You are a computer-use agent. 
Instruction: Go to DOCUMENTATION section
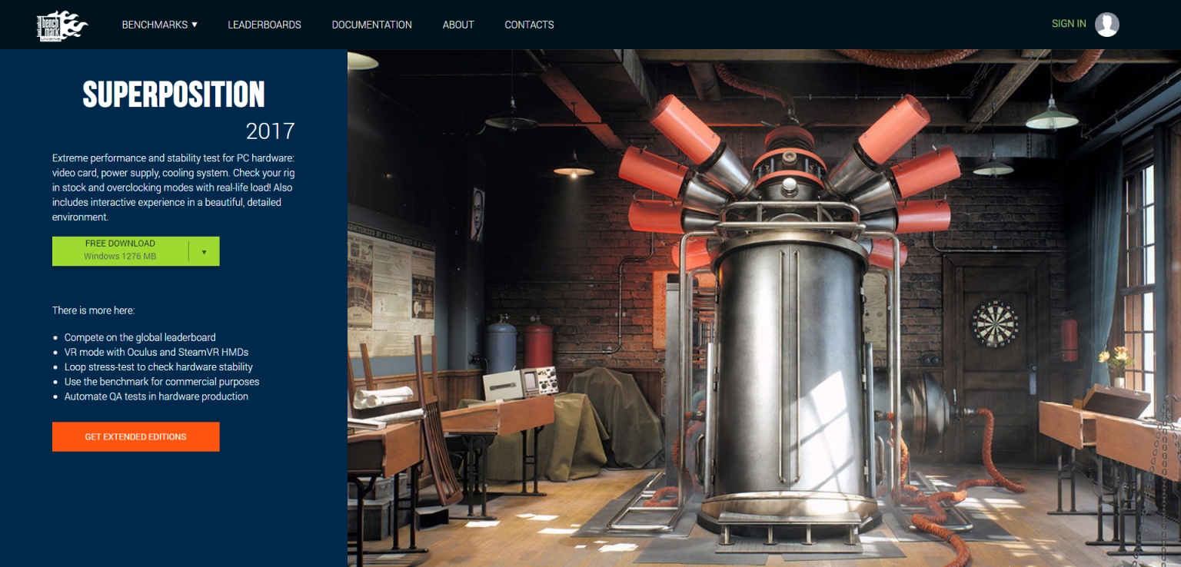(372, 25)
